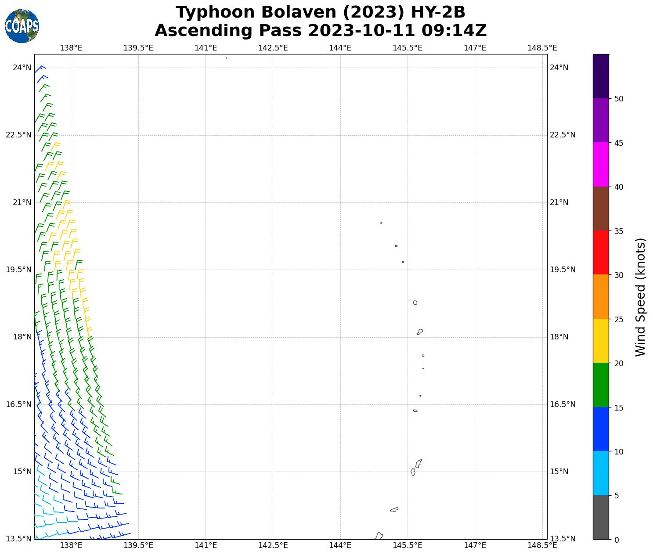Click the 148.5°E label on the bottom axis
The height and width of the screenshot is (555, 653).
click(x=542, y=545)
